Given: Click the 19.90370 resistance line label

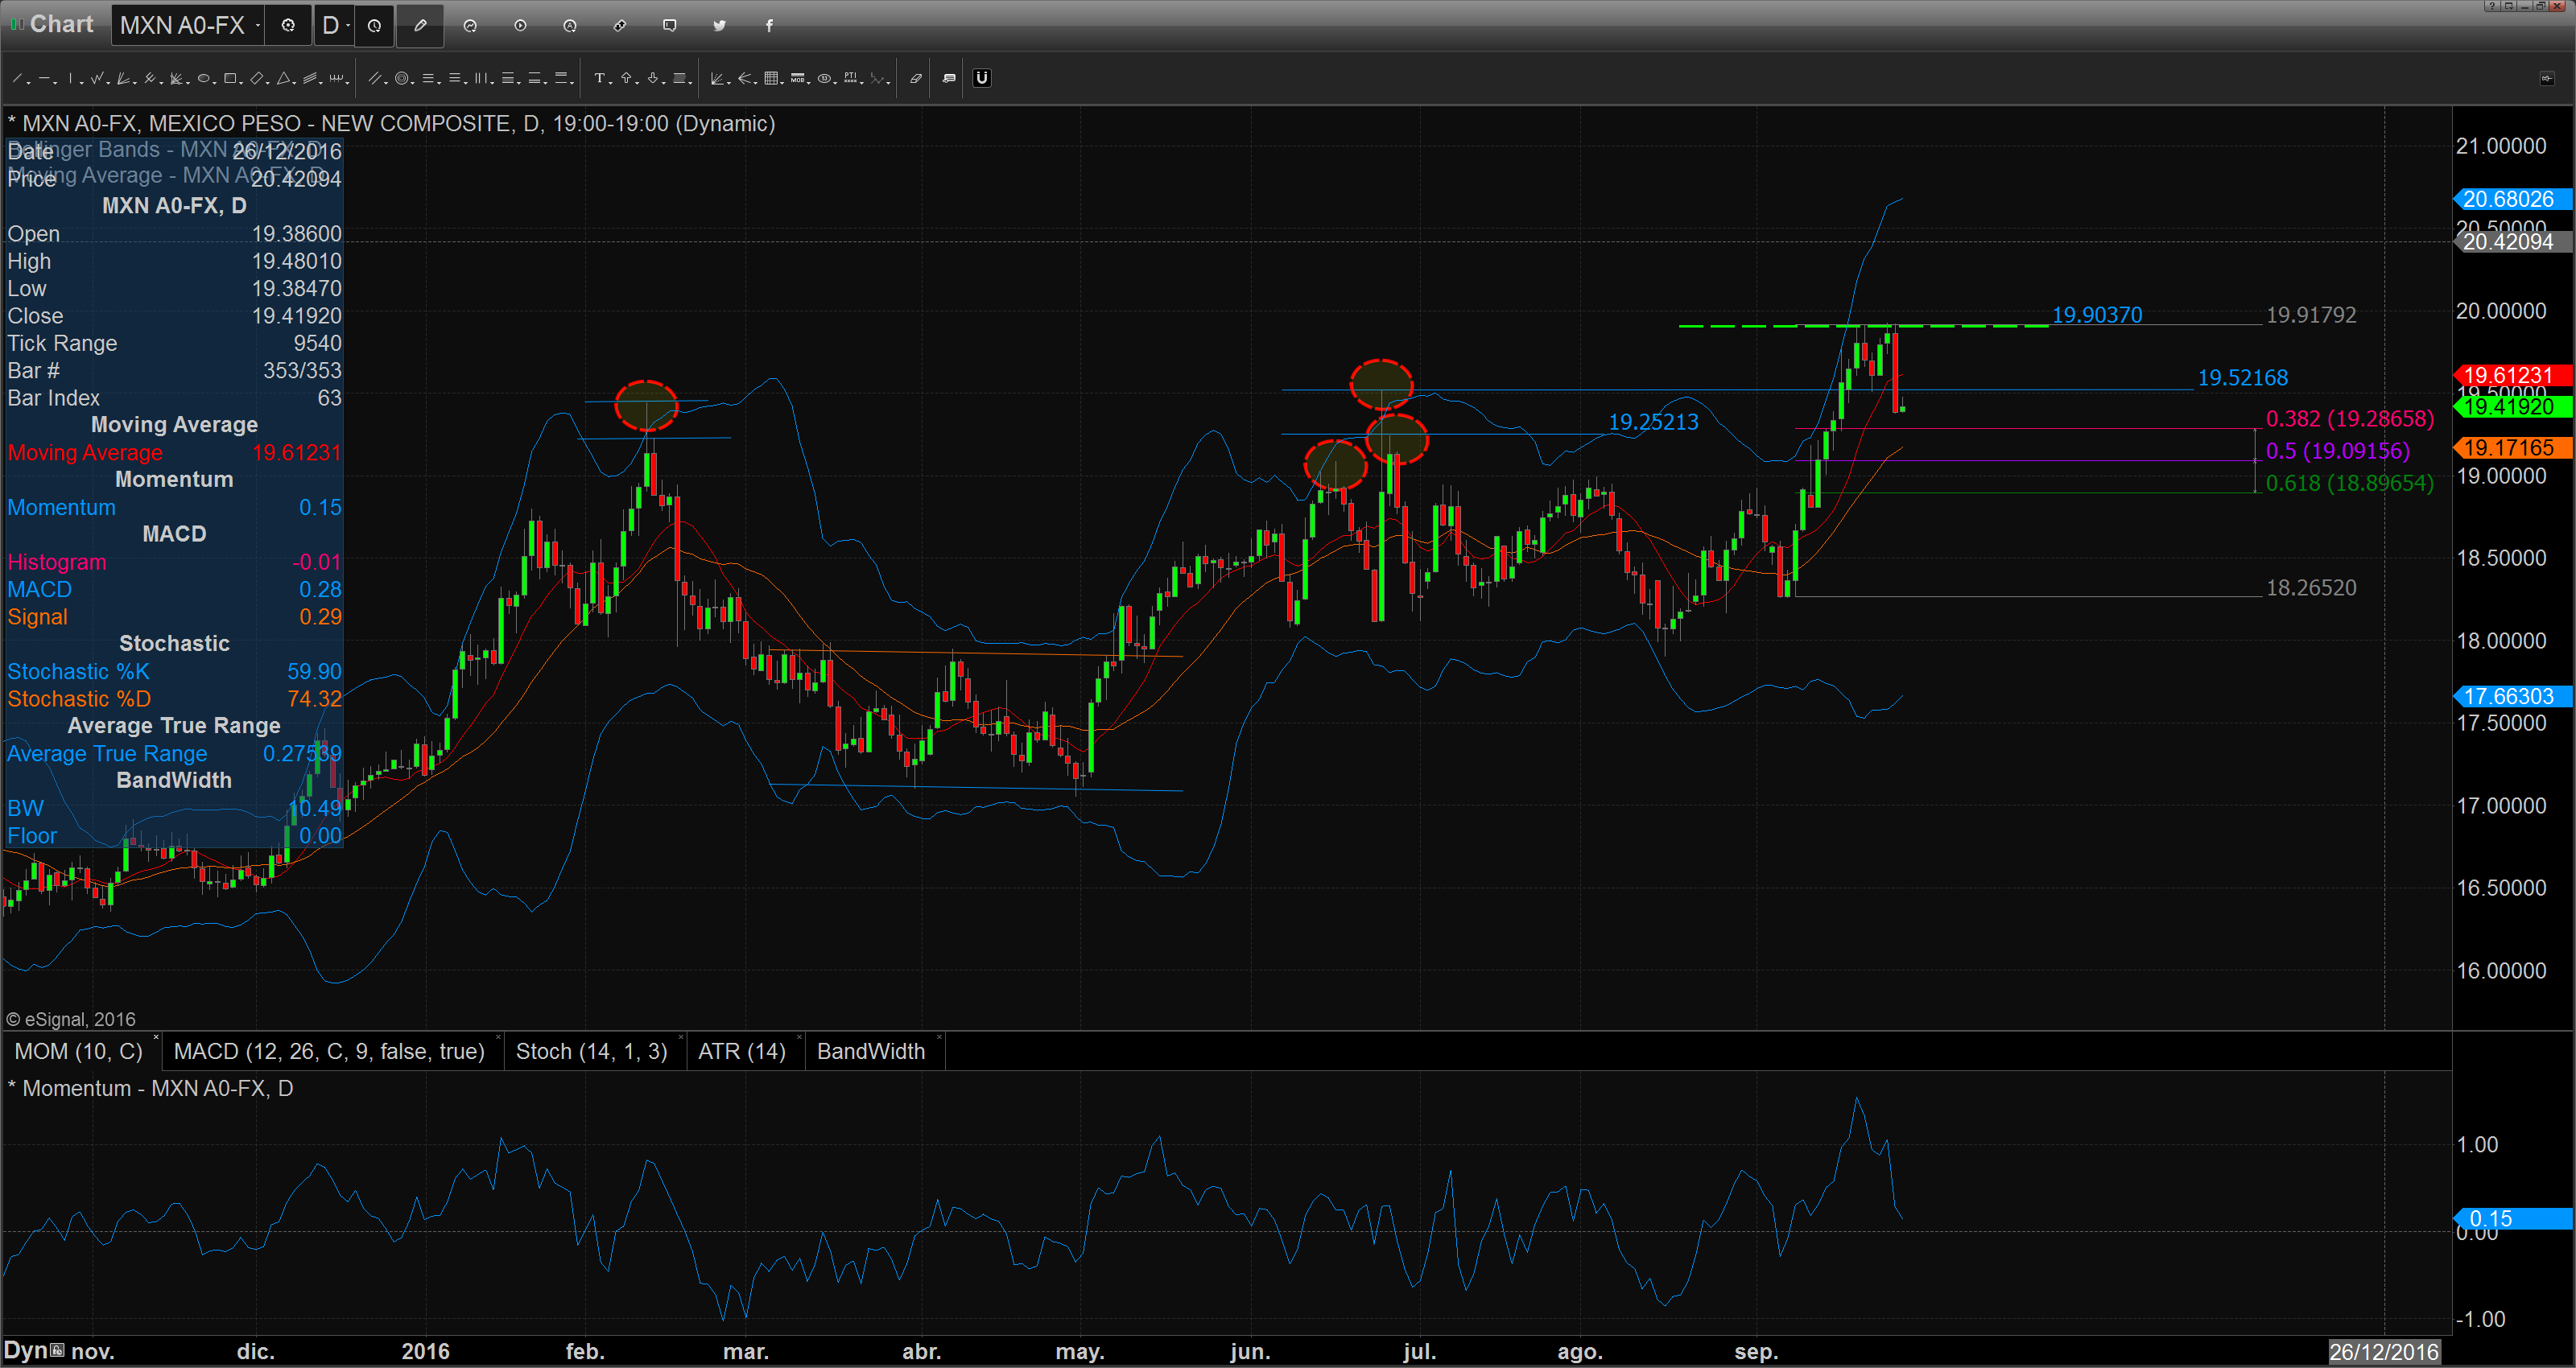Looking at the screenshot, I should [x=2097, y=315].
